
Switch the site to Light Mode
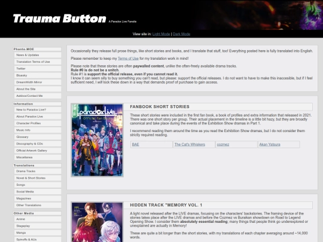pos(161,34)
